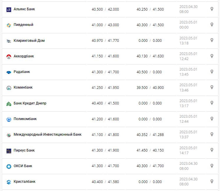Click Коминбанк update time 2023.05.01 13:46
The width and height of the screenshot is (220, 191).
pyautogui.click(x=188, y=87)
